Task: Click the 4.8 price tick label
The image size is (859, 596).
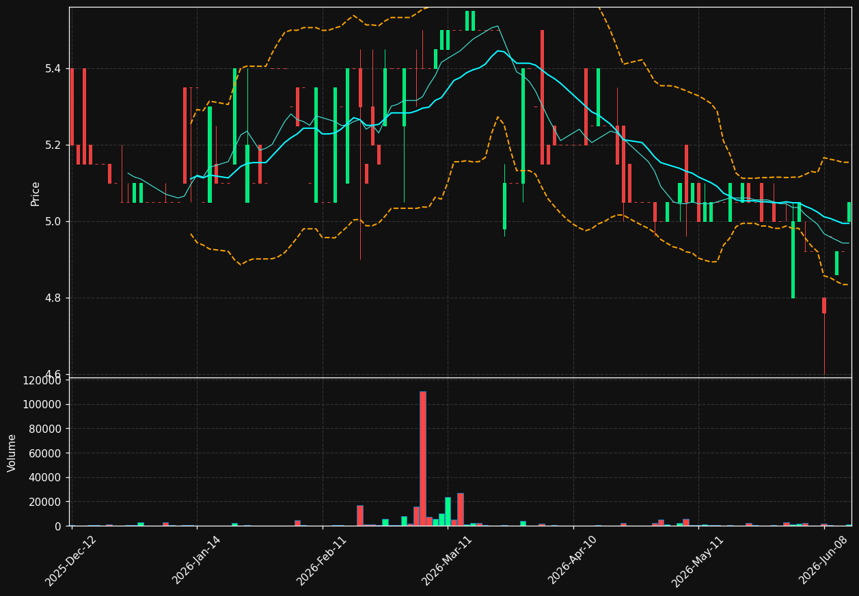Action: tap(54, 298)
